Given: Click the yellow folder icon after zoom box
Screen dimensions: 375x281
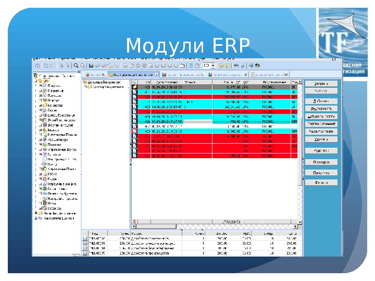Looking at the screenshot, I should [221, 66].
